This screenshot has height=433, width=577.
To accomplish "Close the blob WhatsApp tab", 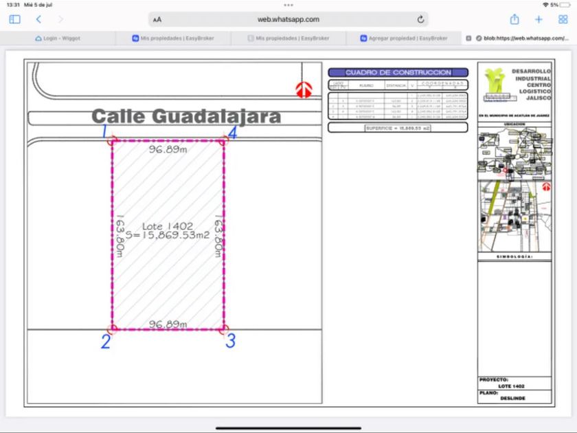I will [x=468, y=38].
